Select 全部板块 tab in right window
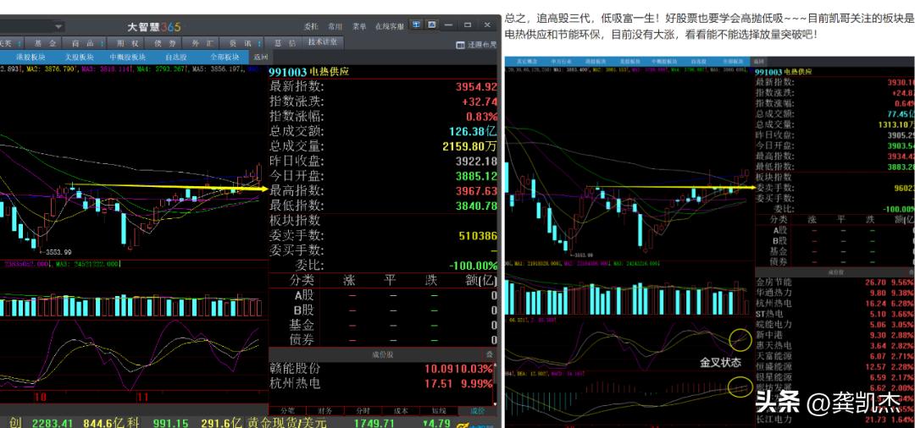Screen dimensions: 915x428 pyautogui.click(x=732, y=61)
